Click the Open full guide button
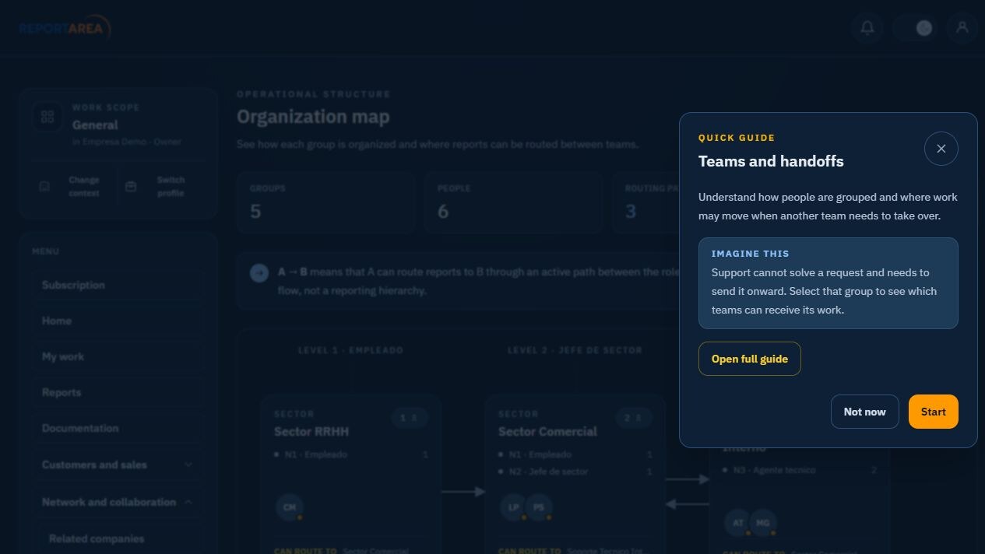Viewport: 985px width, 554px height. pyautogui.click(x=749, y=359)
